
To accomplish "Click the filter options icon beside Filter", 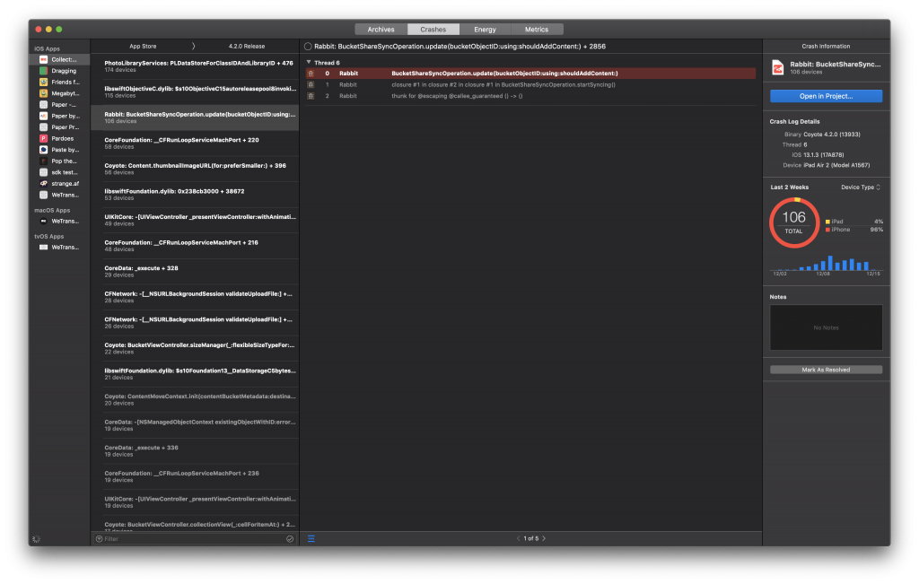I will pos(99,539).
